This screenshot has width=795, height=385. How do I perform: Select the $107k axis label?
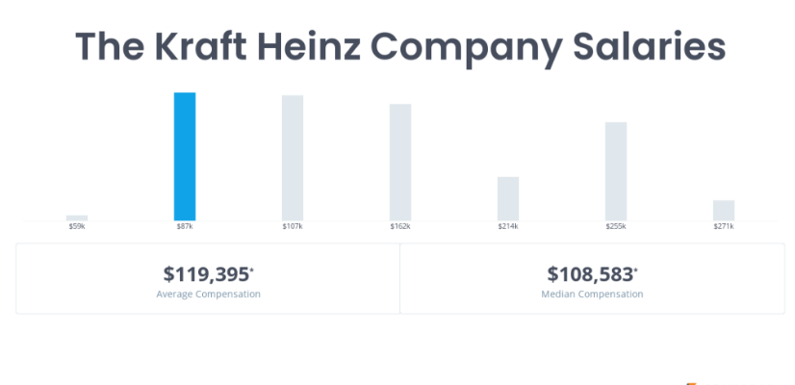(293, 227)
